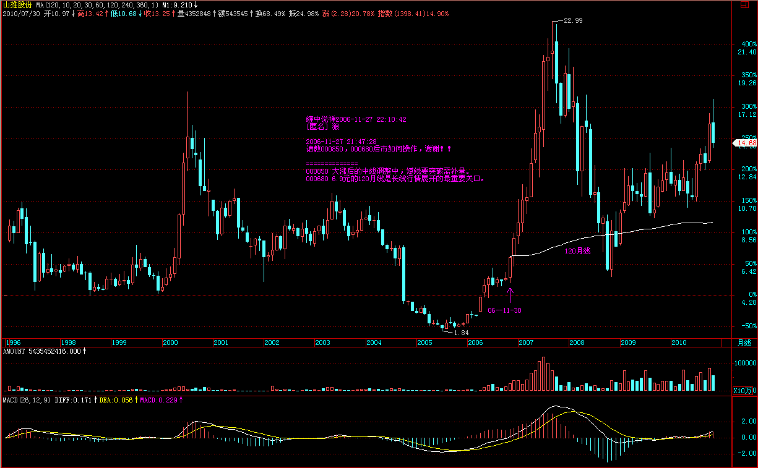Click the pink upward arrow marker
The width and height of the screenshot is (758, 468).
(510, 293)
